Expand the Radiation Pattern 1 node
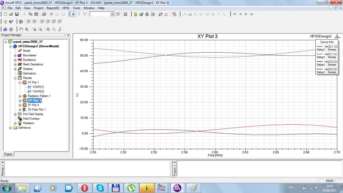Viewport: 343px width, 193px height. [x=20, y=96]
